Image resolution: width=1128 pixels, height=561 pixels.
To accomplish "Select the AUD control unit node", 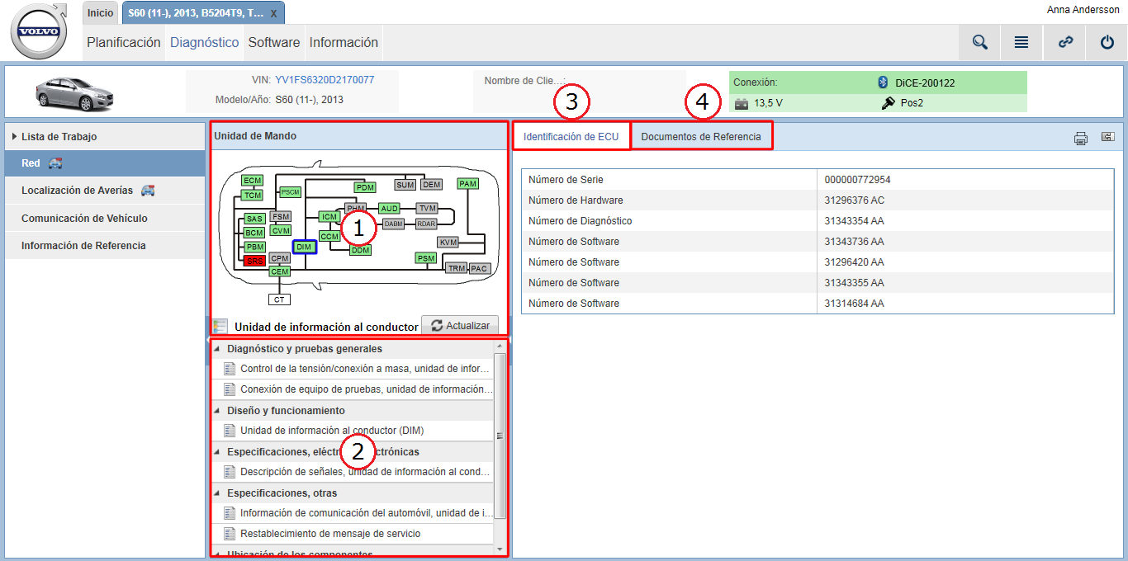I will click(x=389, y=208).
